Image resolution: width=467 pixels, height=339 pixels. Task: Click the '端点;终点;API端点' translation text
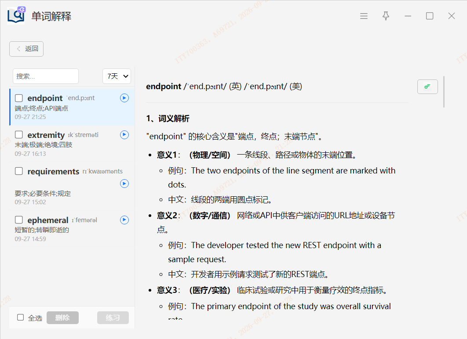(41, 108)
